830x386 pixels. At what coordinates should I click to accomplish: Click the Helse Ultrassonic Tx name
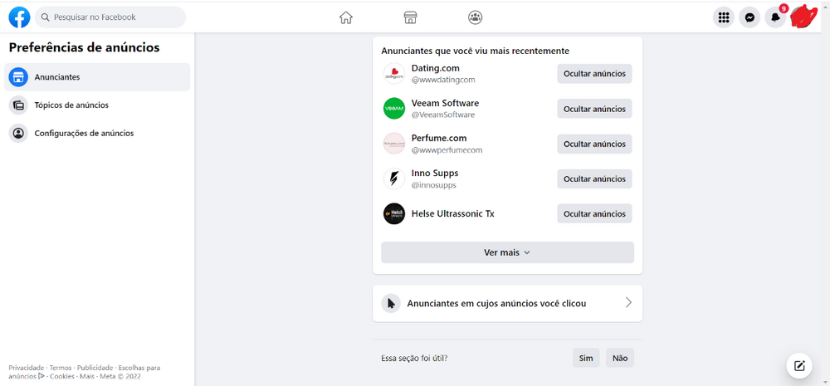[453, 214]
